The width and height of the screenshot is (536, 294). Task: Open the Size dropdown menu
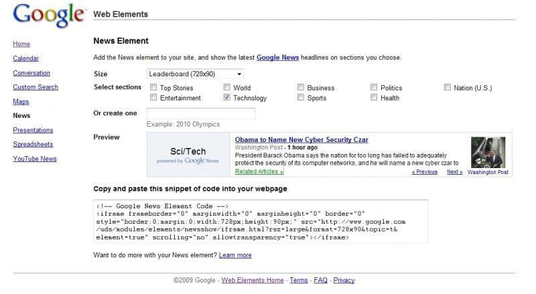point(195,74)
